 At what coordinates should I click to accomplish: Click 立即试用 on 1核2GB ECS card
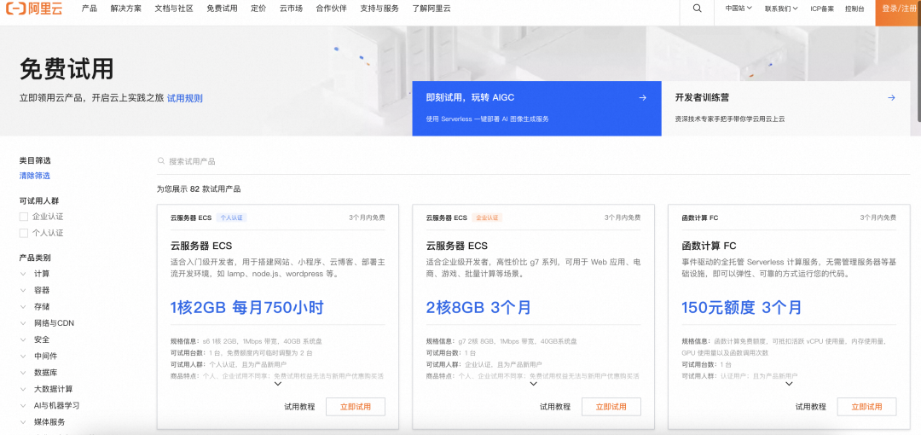356,407
